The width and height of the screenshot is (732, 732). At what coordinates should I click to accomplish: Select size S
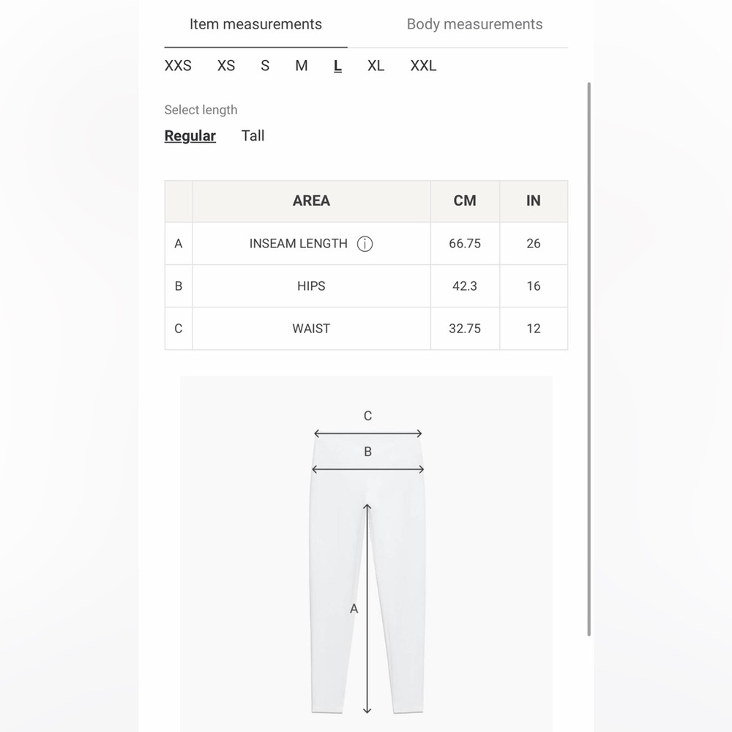264,66
